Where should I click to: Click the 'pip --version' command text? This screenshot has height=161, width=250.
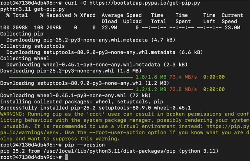coord(85,145)
